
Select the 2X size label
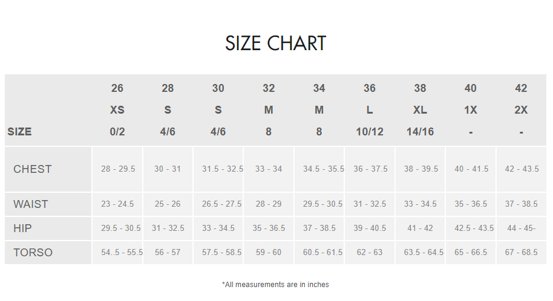(x=521, y=110)
